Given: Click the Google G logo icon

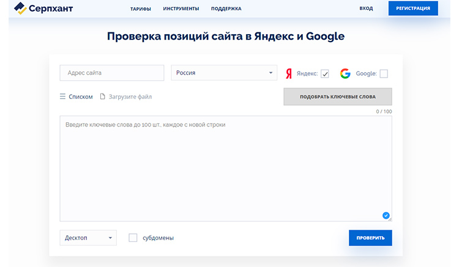Looking at the screenshot, I should (345, 73).
